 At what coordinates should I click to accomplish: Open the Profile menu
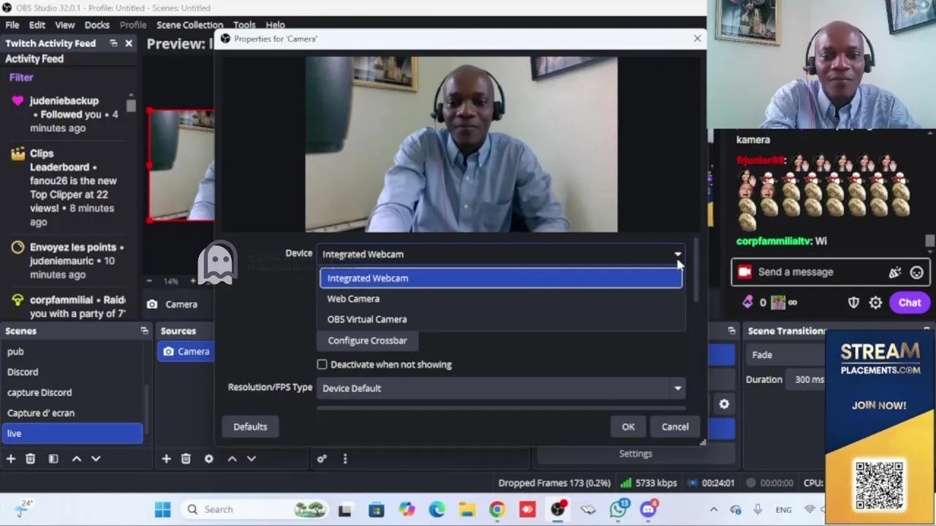[133, 25]
